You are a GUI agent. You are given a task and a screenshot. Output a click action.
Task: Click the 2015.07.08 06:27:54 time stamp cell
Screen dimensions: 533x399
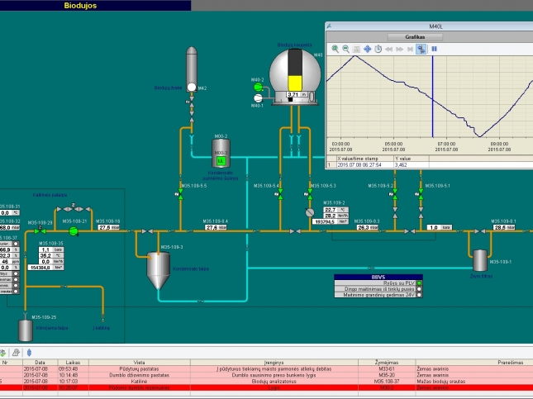364,165
